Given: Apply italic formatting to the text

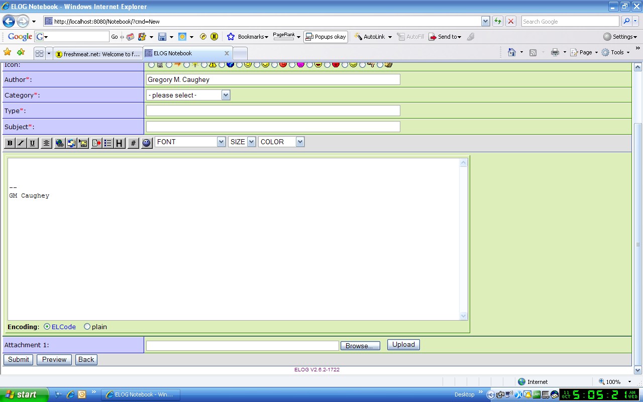Looking at the screenshot, I should tap(21, 143).
